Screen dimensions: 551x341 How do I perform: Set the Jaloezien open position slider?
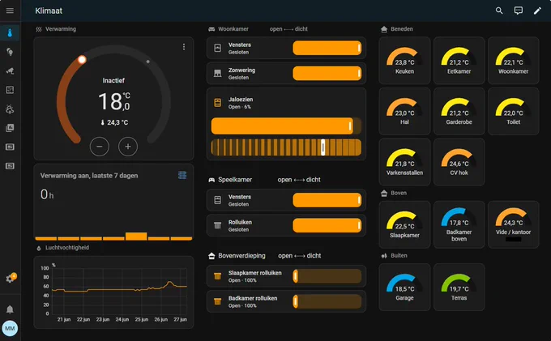[286, 126]
